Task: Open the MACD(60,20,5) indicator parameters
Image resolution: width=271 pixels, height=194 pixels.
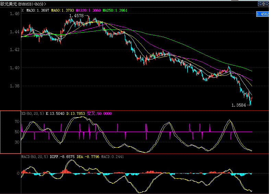Action: (35, 157)
